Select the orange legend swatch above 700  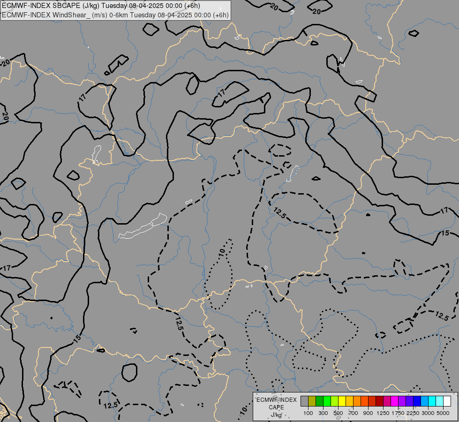pos(357,401)
